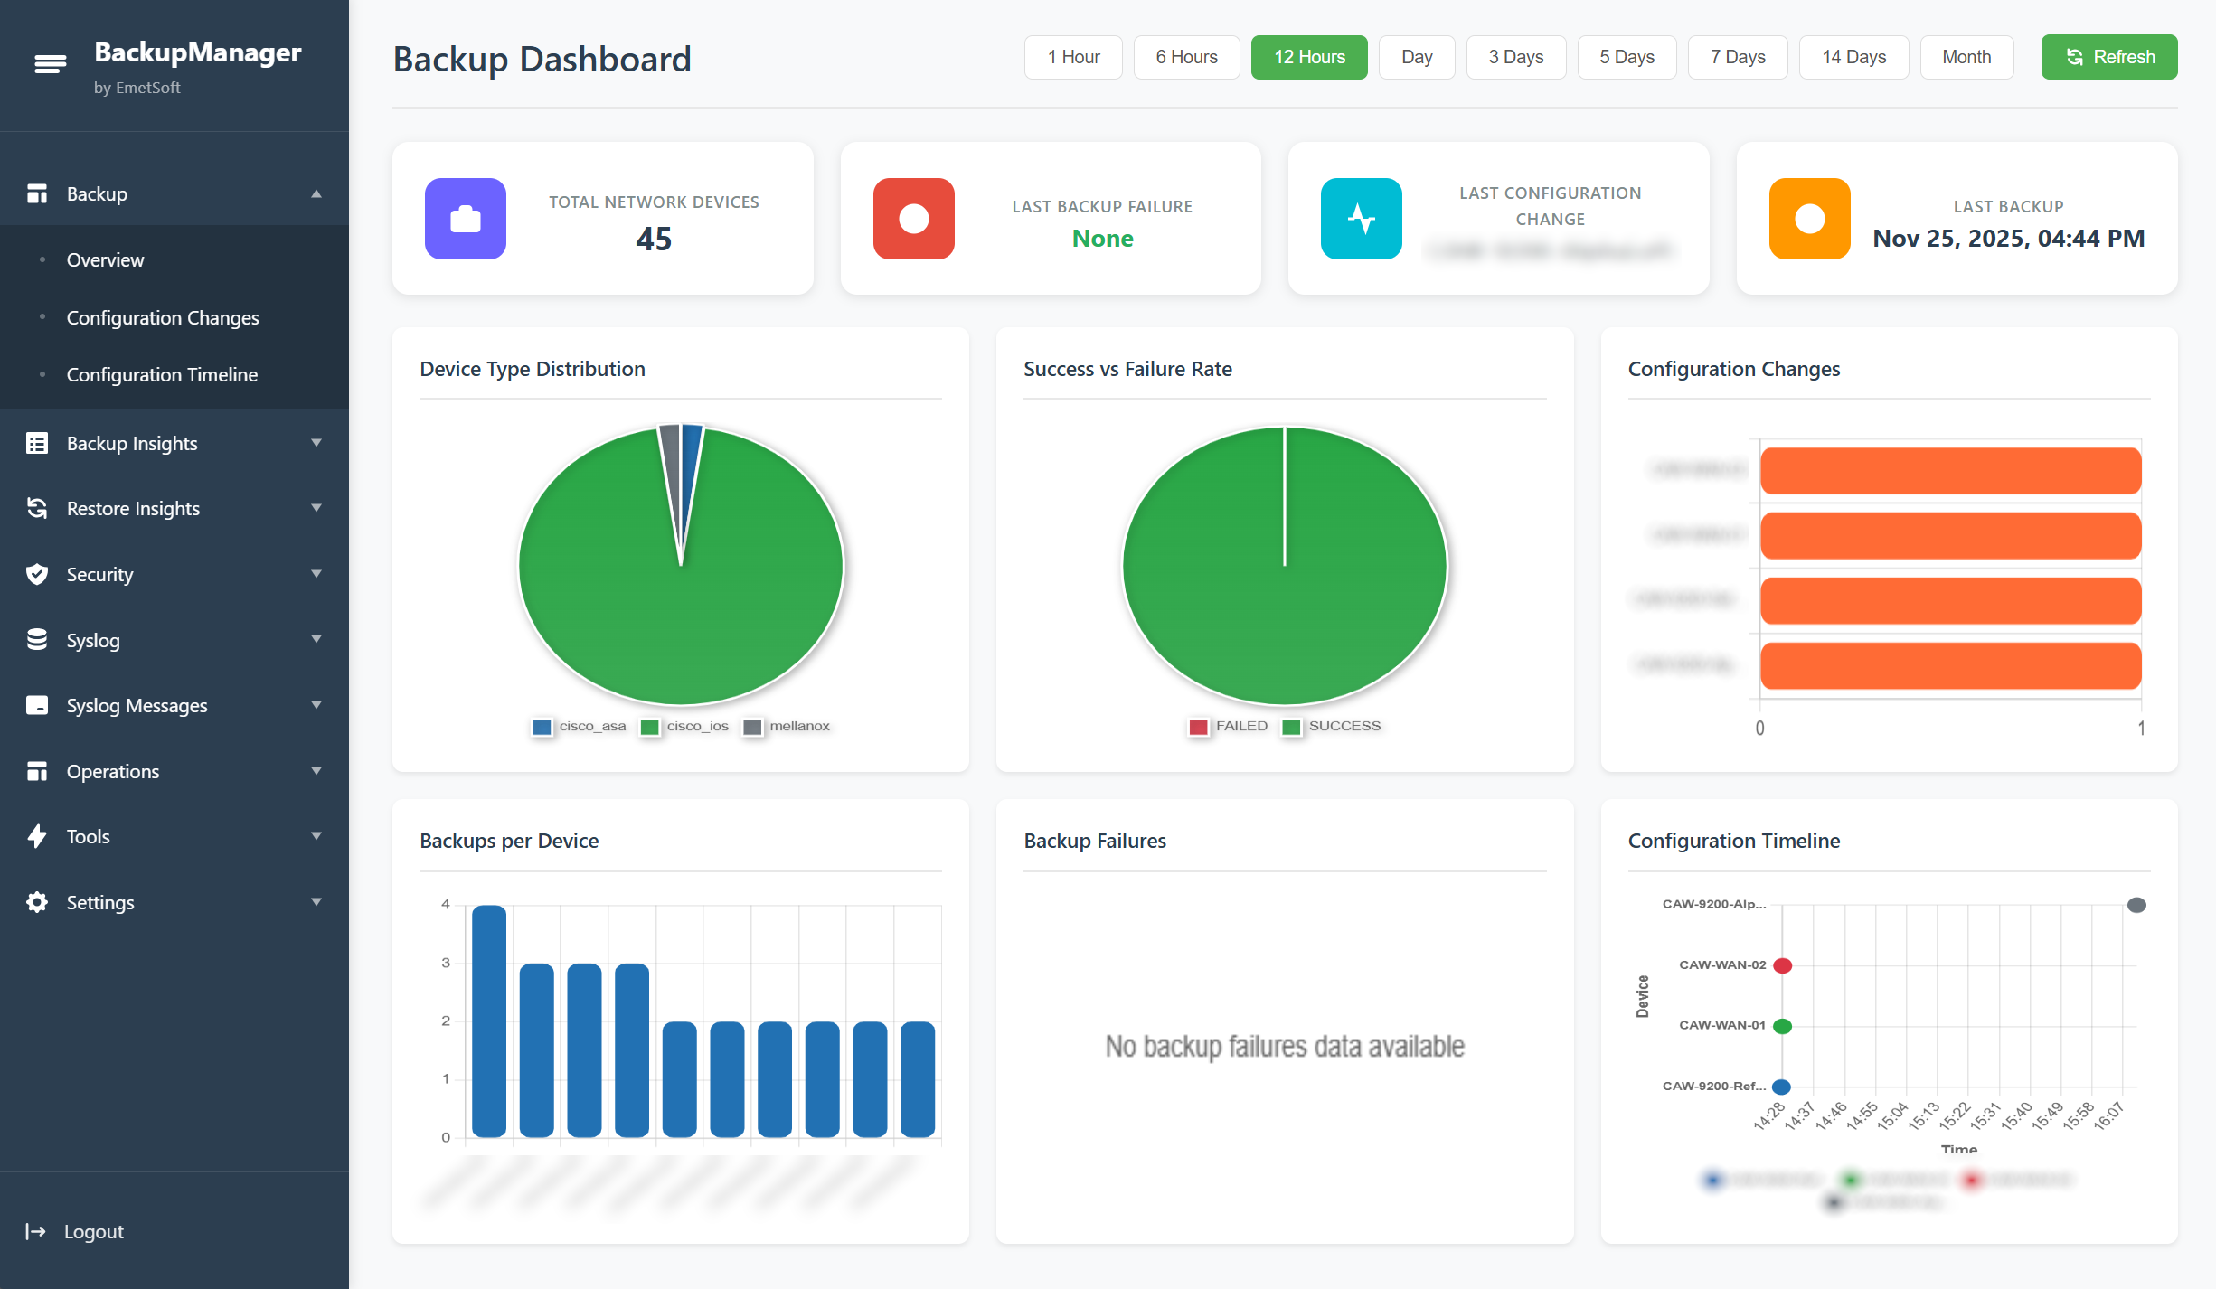Click the red Last Backup Failure icon
The height and width of the screenshot is (1289, 2216).
click(x=914, y=219)
